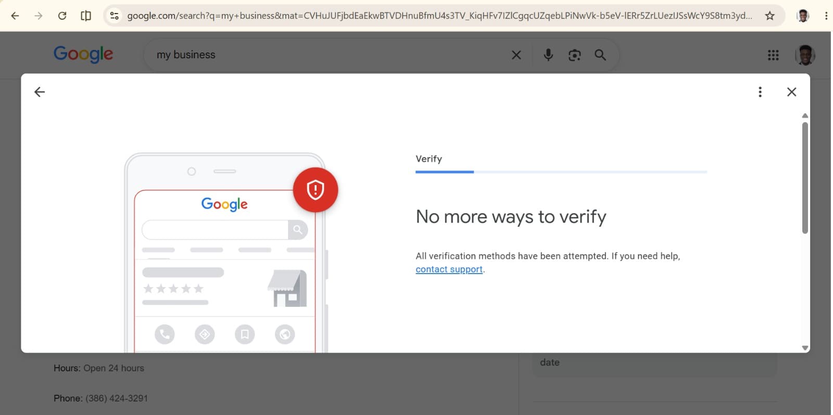
Task: Click the dialog scrollbar down arrow
Action: 805,348
